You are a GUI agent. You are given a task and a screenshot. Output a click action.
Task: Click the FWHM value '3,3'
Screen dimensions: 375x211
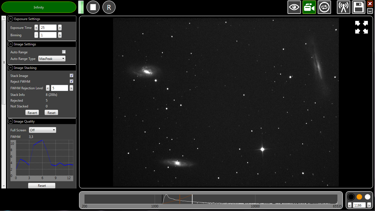(31, 137)
